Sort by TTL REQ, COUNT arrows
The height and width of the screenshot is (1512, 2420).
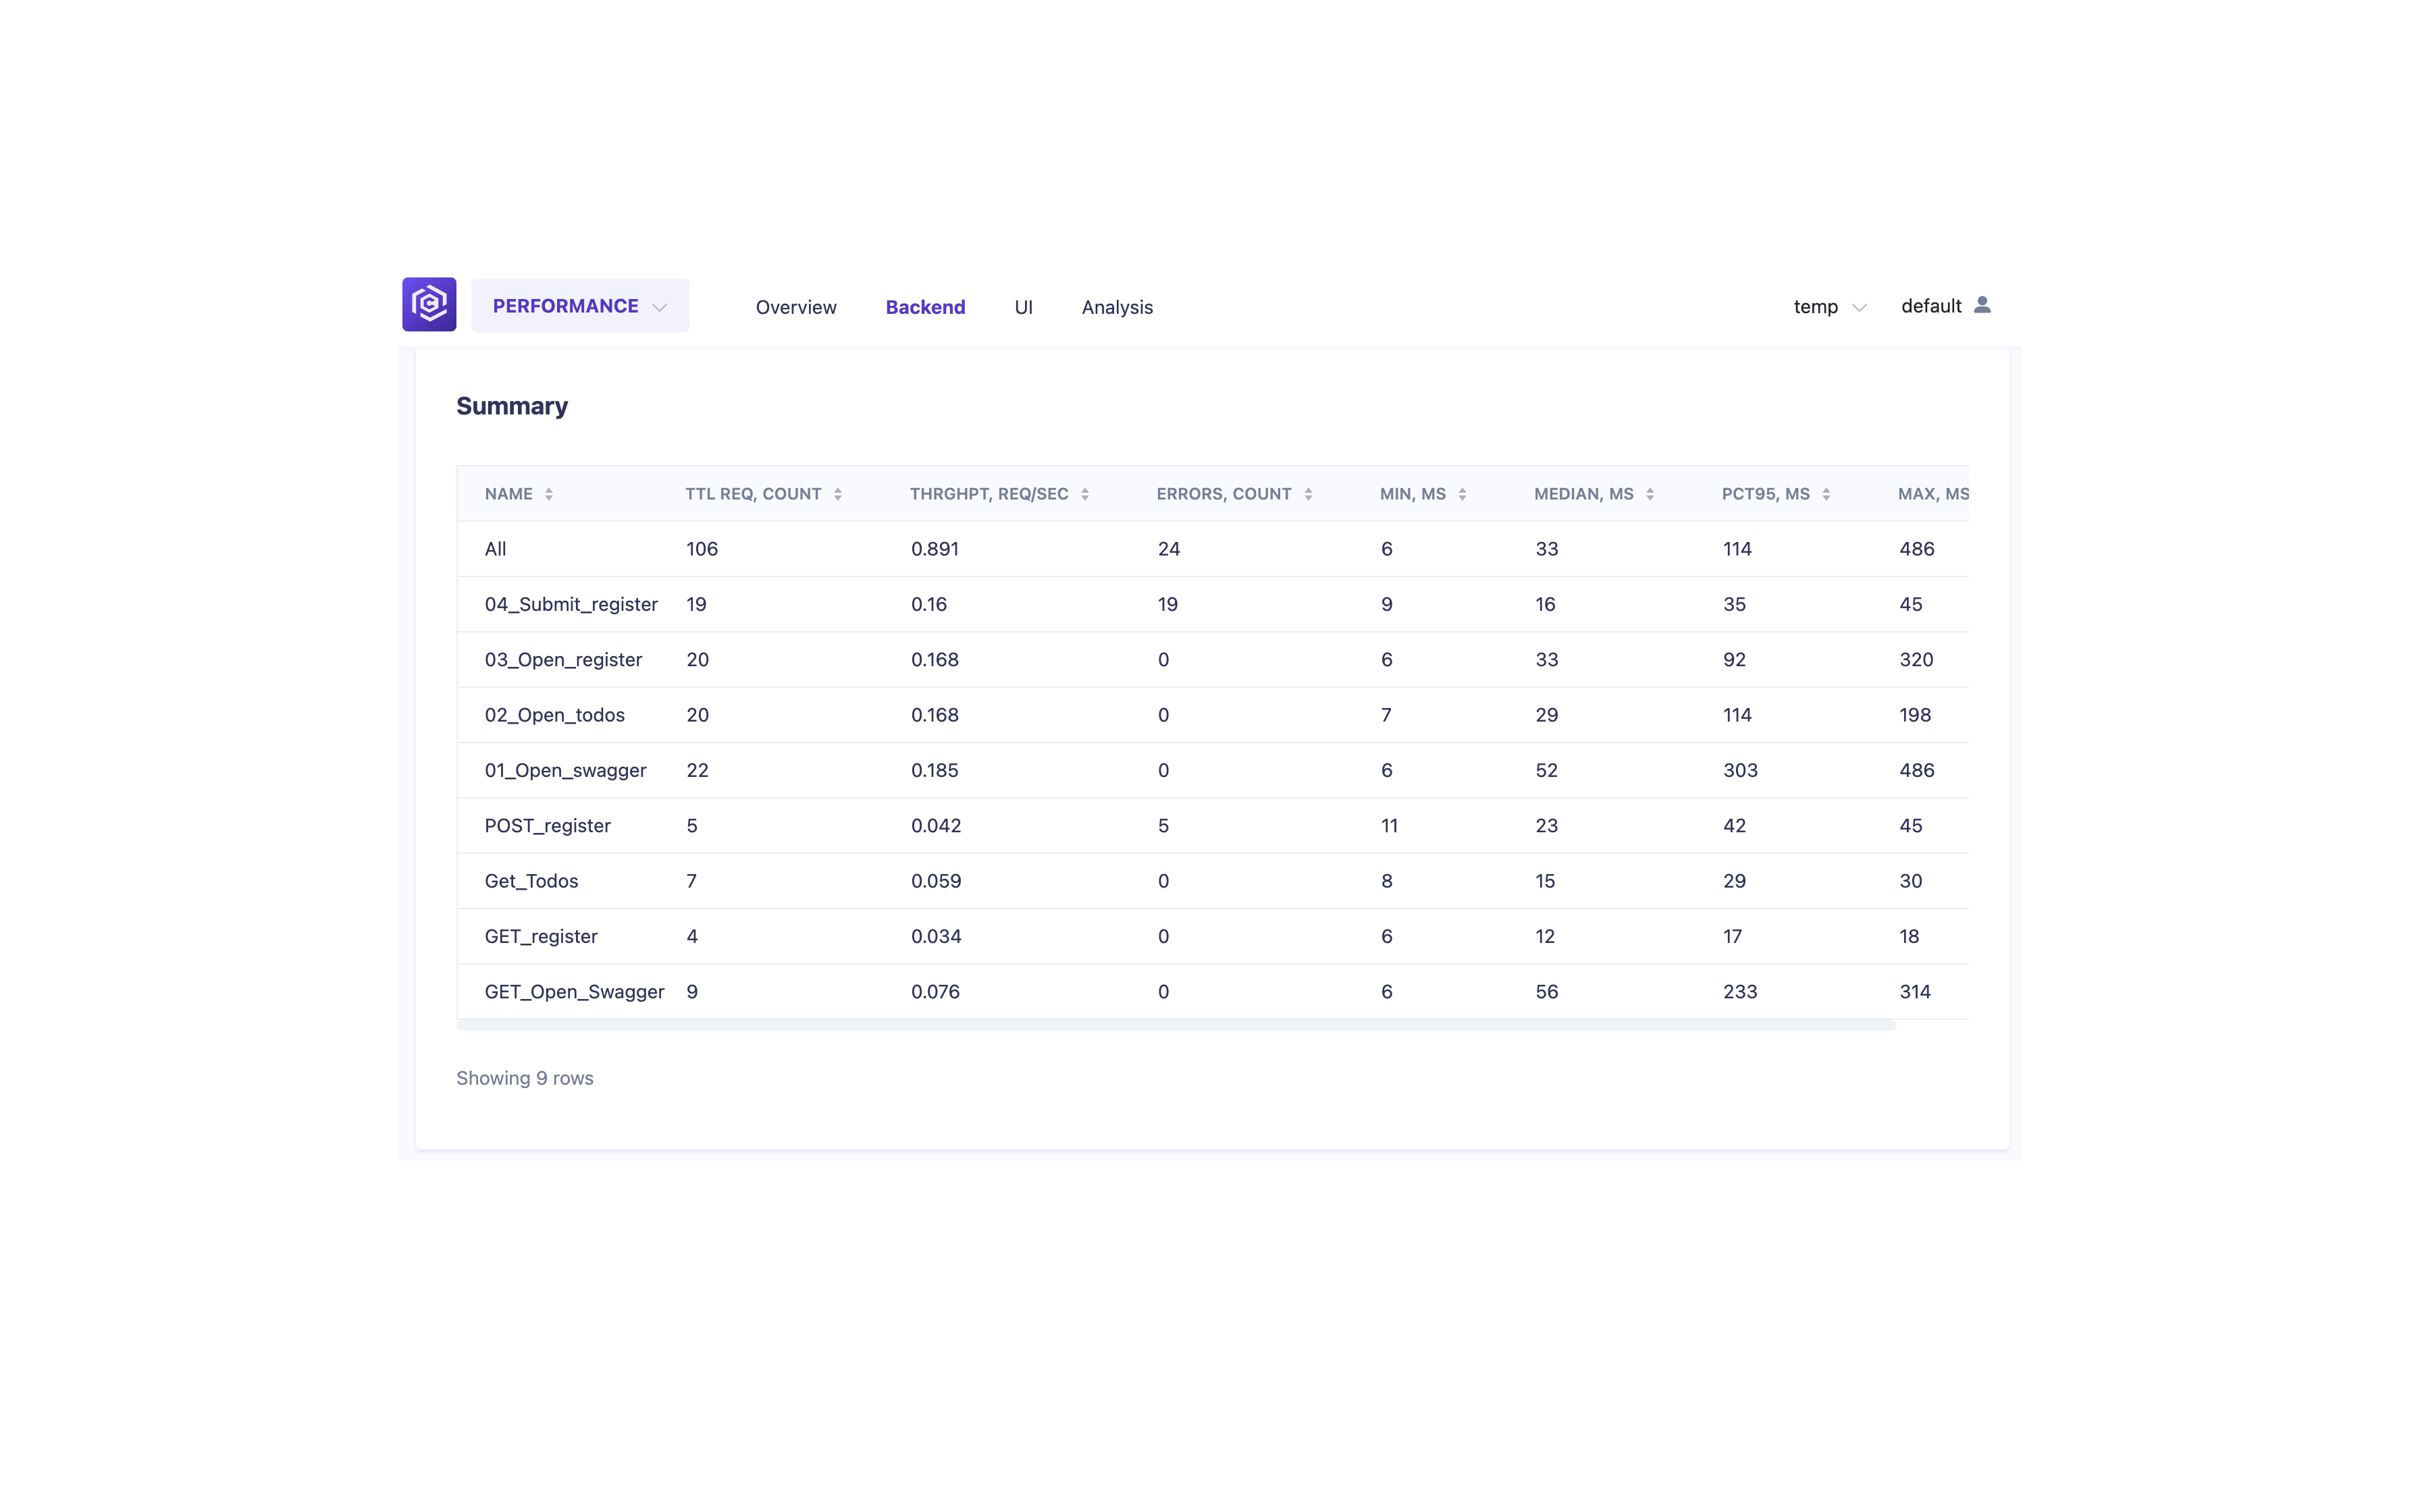coord(838,494)
